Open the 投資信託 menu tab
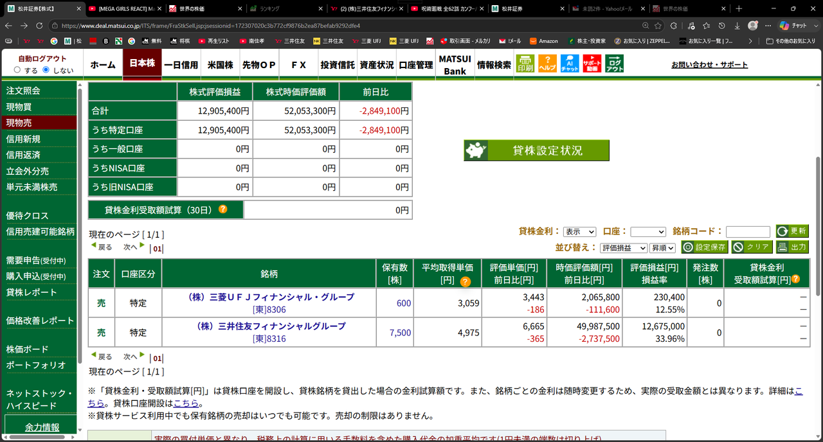Image resolution: width=823 pixels, height=442 pixels. (x=338, y=64)
